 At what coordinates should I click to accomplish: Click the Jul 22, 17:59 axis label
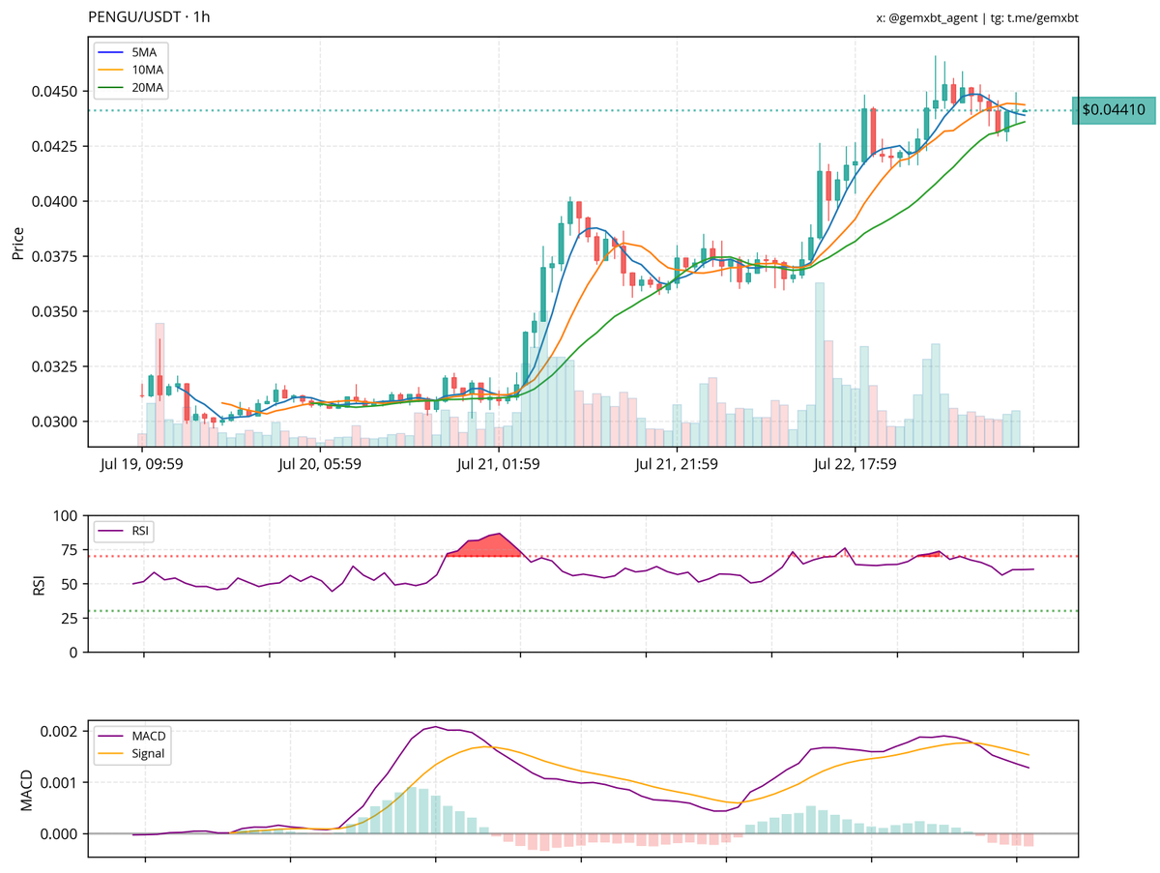coord(855,464)
